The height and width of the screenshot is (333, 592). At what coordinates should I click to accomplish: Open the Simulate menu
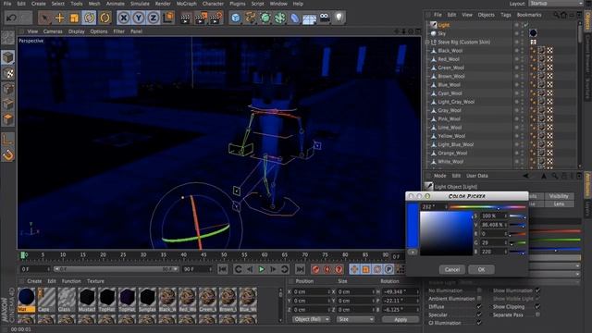pyautogui.click(x=140, y=4)
